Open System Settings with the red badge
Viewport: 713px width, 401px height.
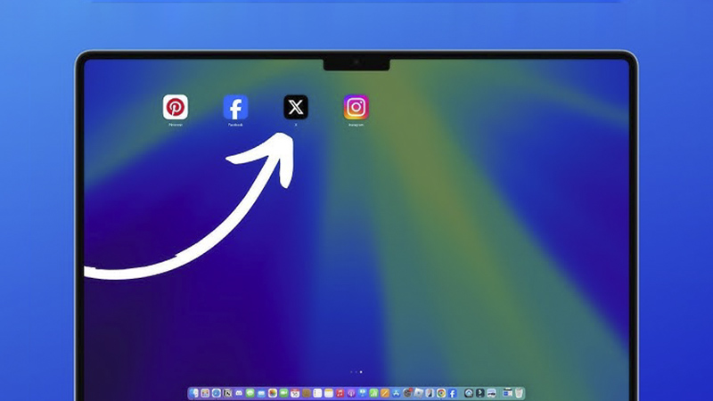tap(407, 393)
